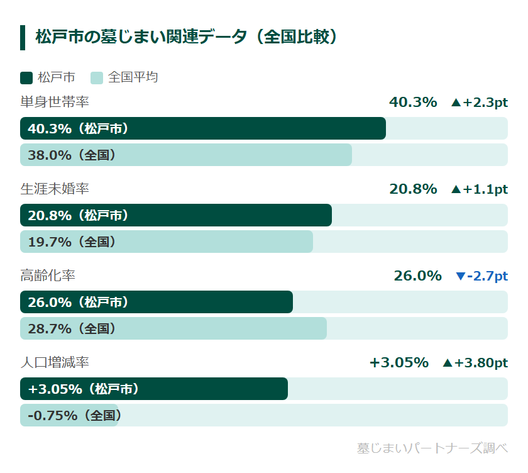The image size is (528, 473).
Task: Click the 19.7%（全国） unmarried rate bar
Action: coord(167,242)
